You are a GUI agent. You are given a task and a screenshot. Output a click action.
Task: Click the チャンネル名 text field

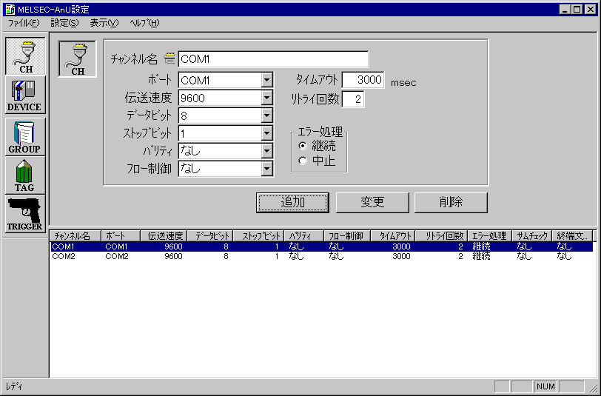click(x=273, y=59)
